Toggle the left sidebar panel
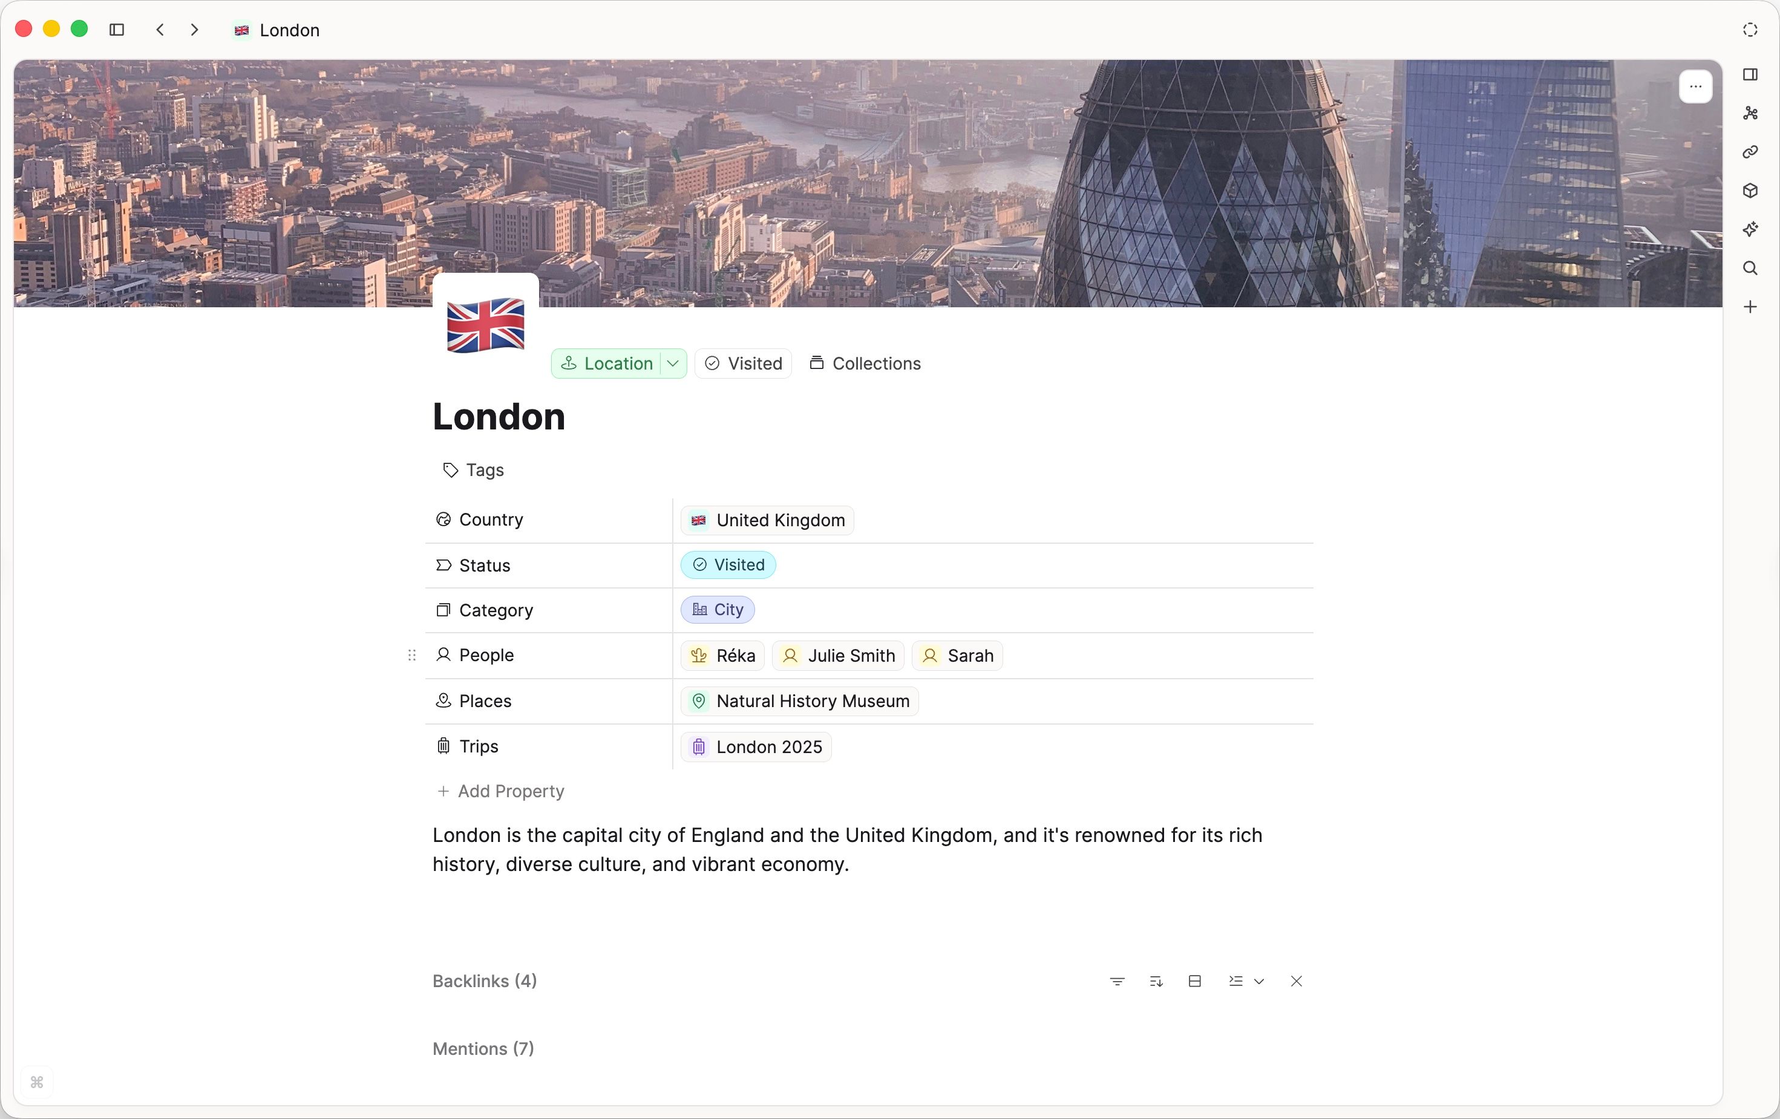The image size is (1780, 1119). (x=117, y=30)
